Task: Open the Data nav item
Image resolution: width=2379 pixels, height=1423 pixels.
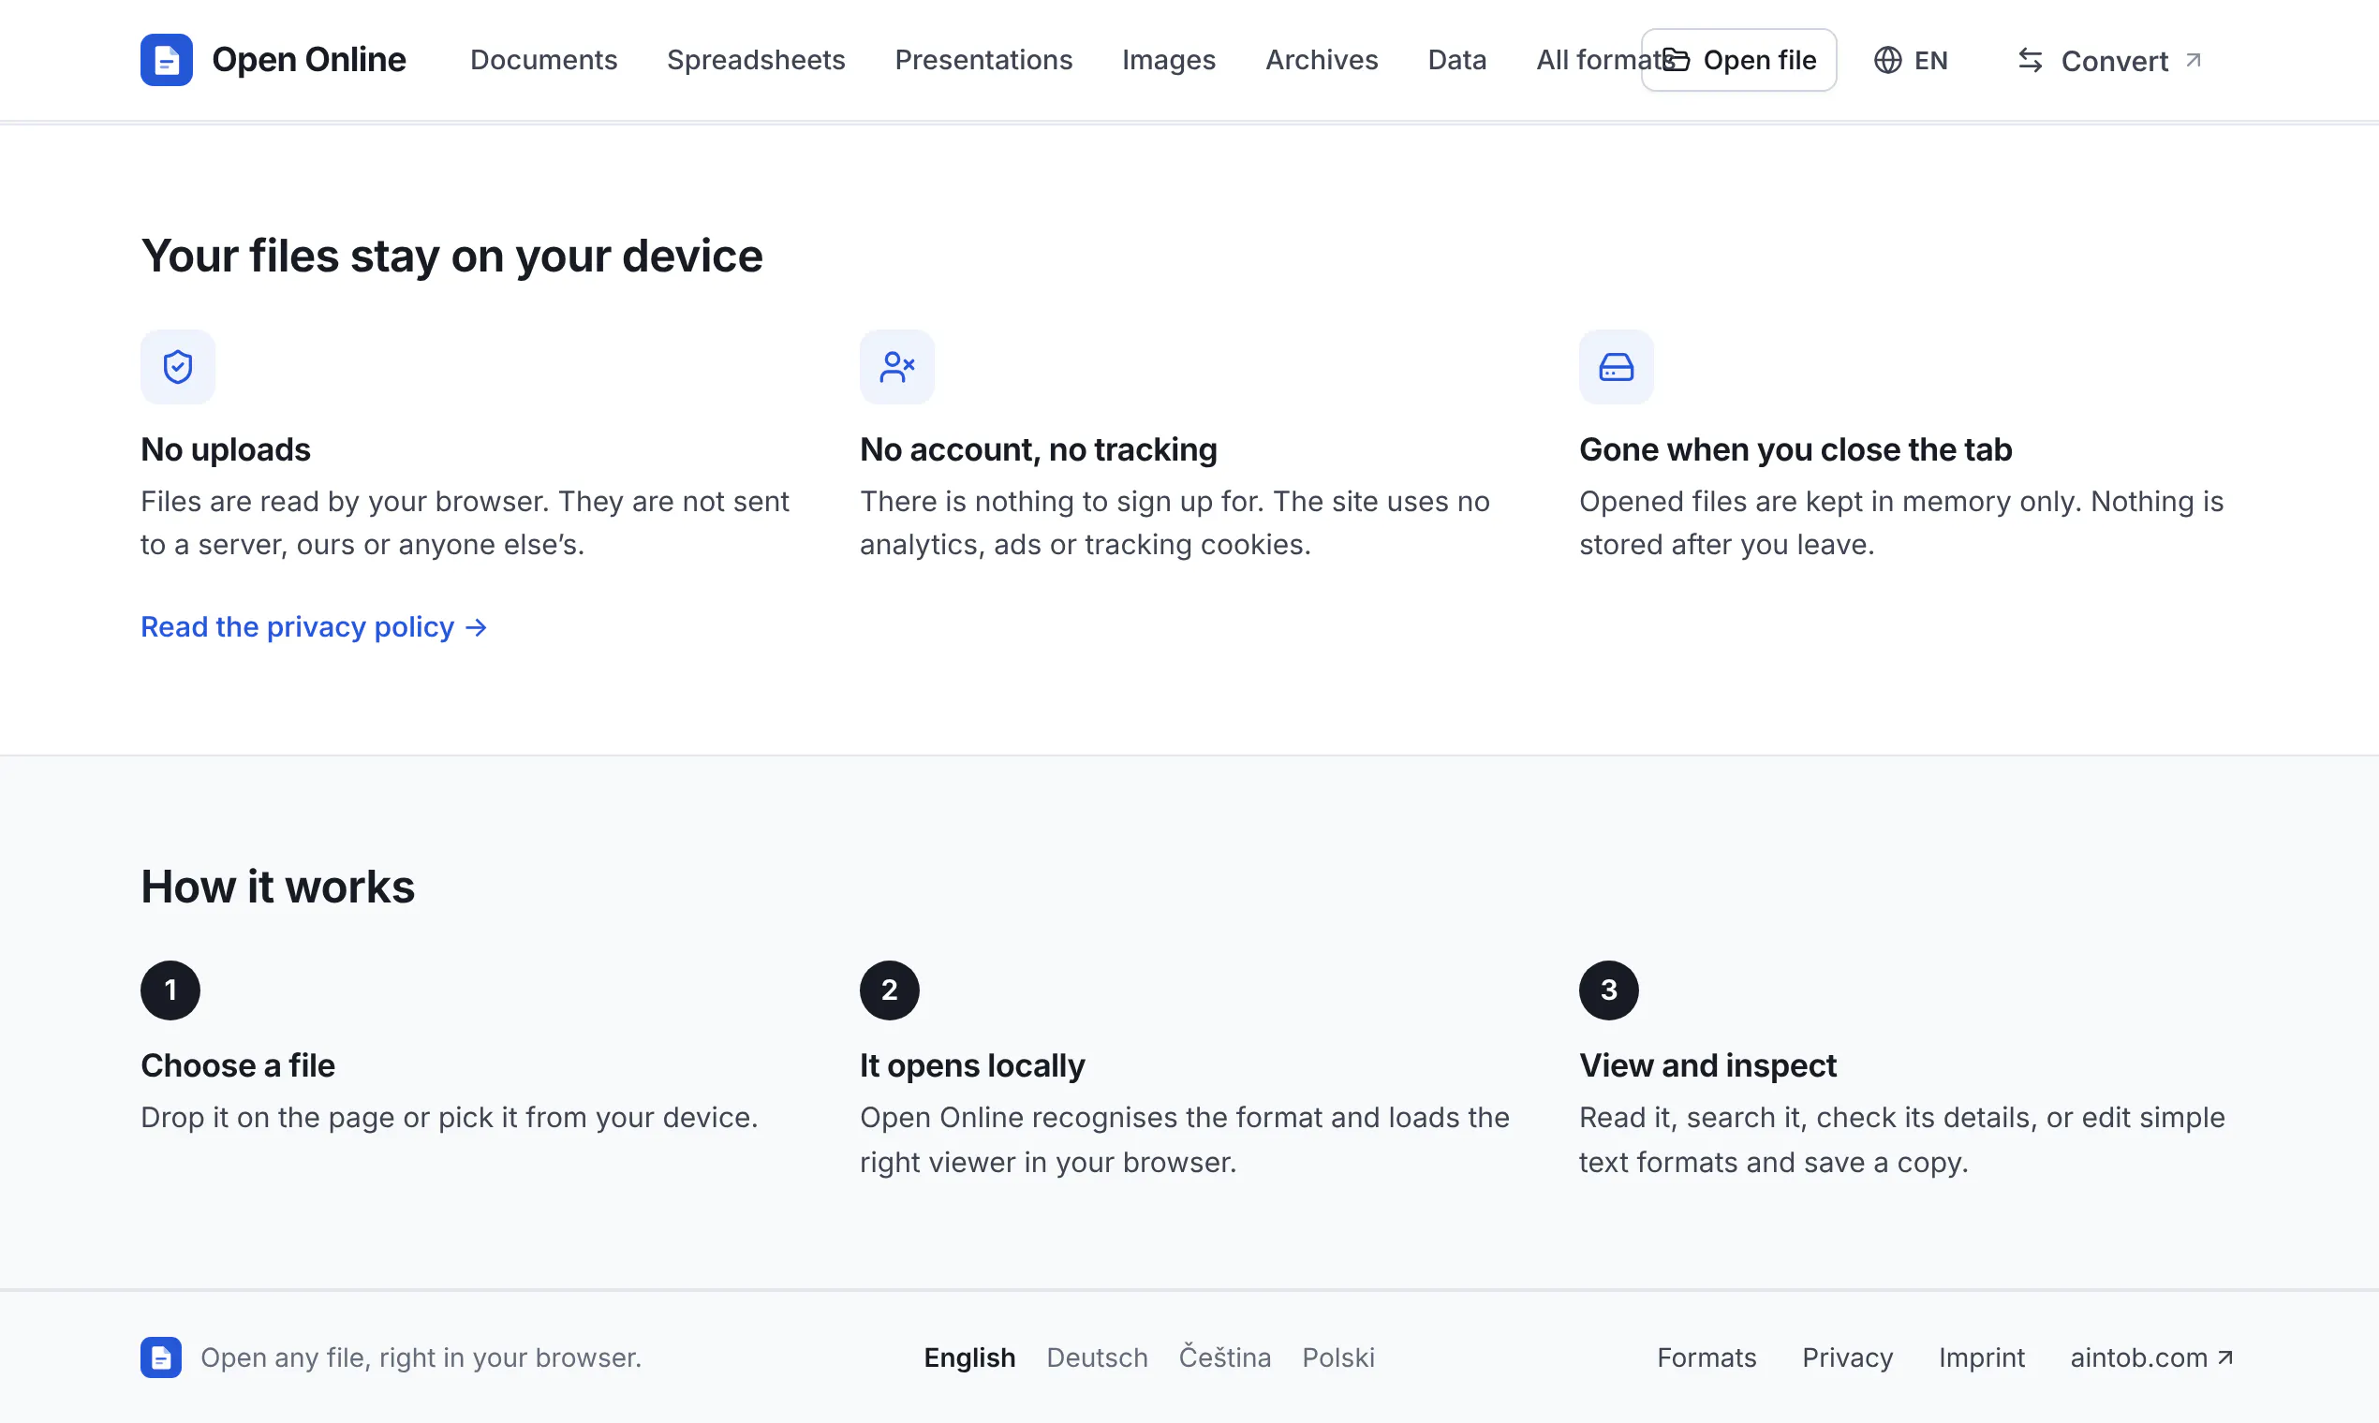Action: (1457, 60)
